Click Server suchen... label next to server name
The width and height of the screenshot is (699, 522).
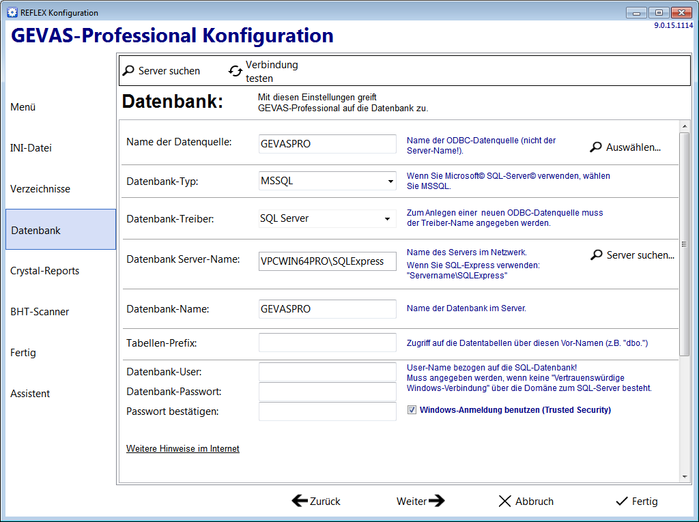click(640, 255)
